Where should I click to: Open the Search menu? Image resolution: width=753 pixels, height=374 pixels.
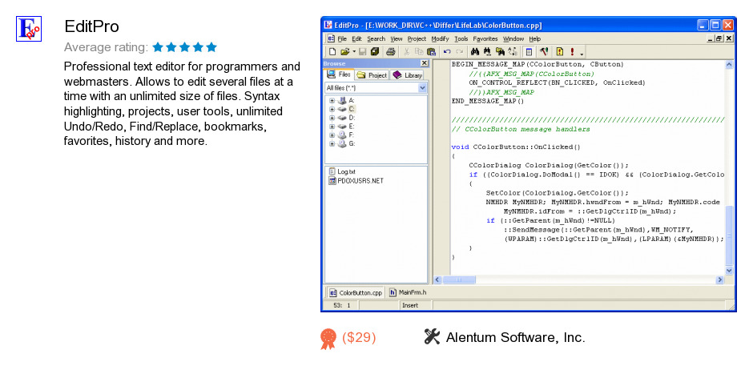pyautogui.click(x=376, y=39)
